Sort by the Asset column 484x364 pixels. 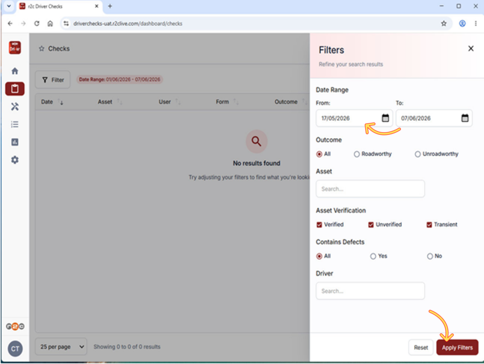[110, 102]
